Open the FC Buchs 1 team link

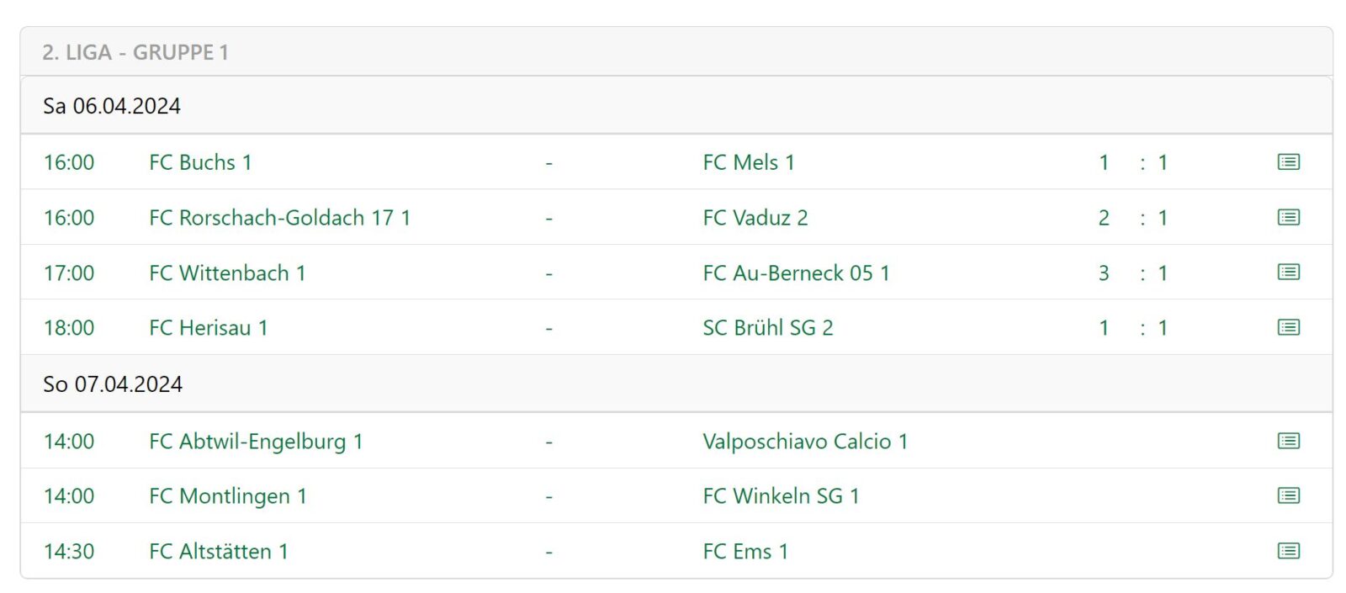pos(200,162)
